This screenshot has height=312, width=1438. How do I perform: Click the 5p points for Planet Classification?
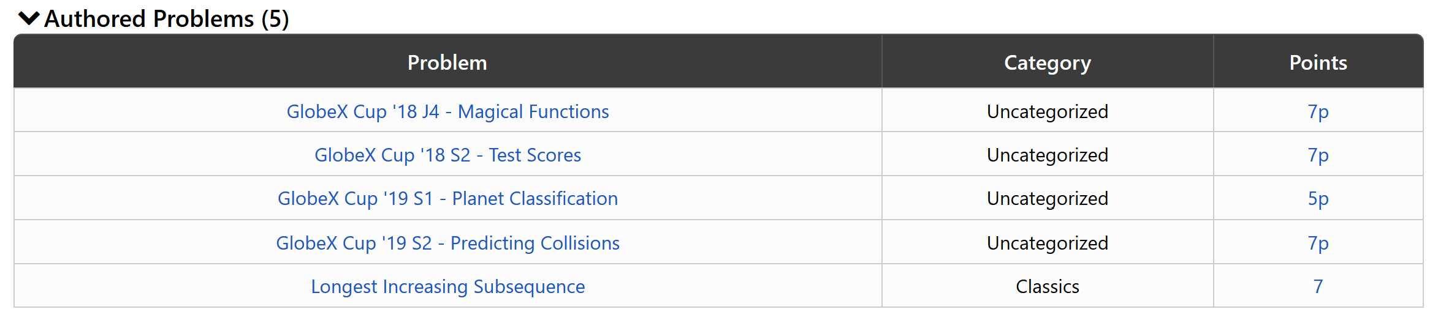pos(1318,199)
